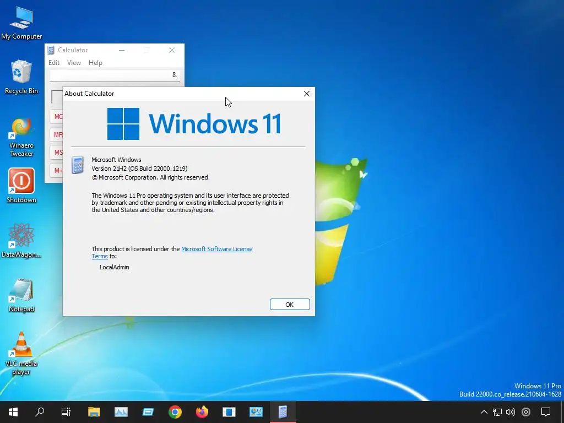The width and height of the screenshot is (564, 423).
Task: Open Task View from the taskbar
Action: click(x=66, y=412)
